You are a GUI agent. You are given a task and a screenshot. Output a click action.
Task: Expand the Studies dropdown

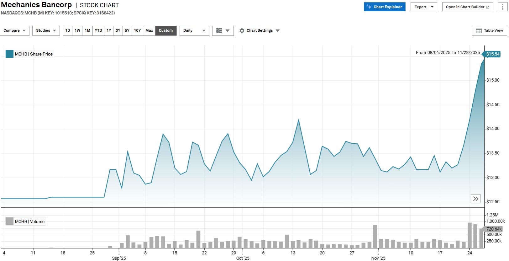tap(46, 30)
